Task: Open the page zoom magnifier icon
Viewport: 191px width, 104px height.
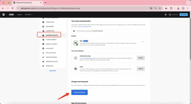Action: coord(155,8)
